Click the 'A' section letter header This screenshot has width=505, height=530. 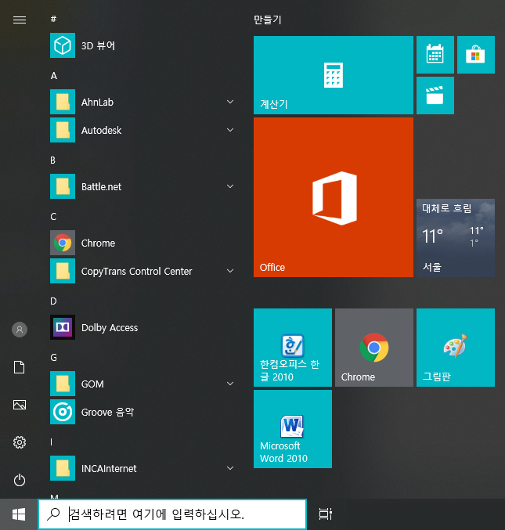(54, 76)
